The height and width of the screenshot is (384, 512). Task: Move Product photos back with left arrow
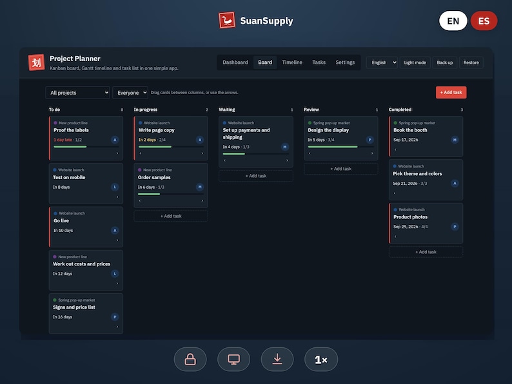pyautogui.click(x=395, y=236)
